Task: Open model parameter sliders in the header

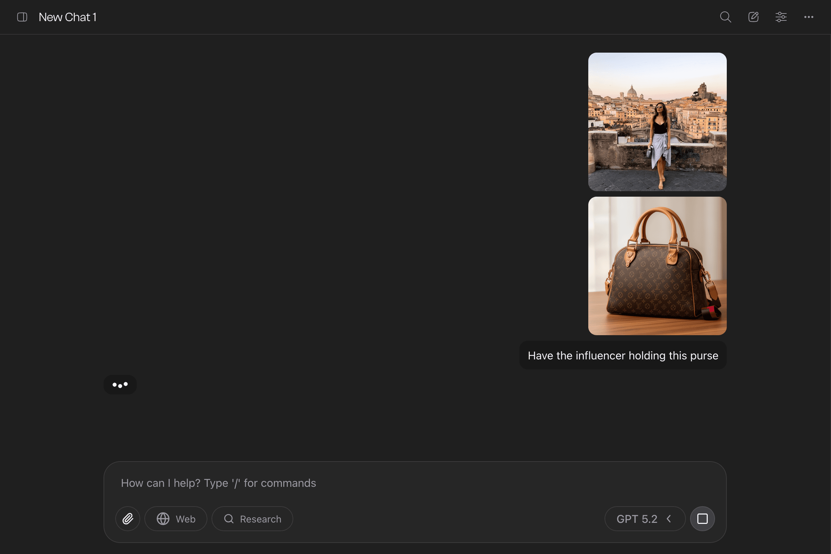Action: point(781,17)
